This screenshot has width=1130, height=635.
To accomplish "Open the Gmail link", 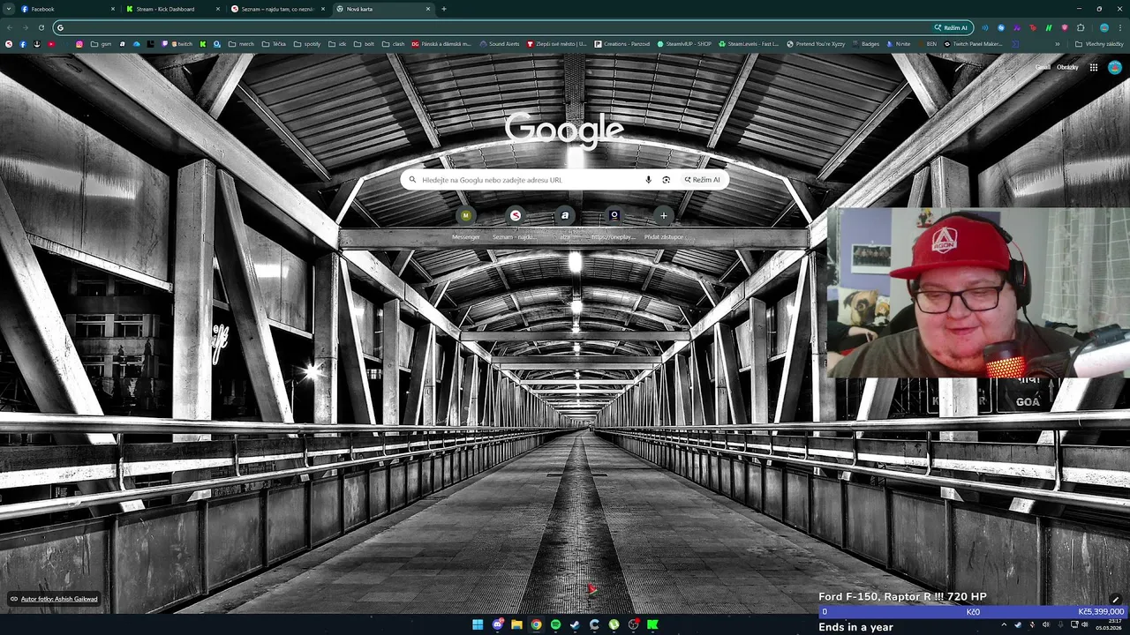I will pyautogui.click(x=1043, y=67).
